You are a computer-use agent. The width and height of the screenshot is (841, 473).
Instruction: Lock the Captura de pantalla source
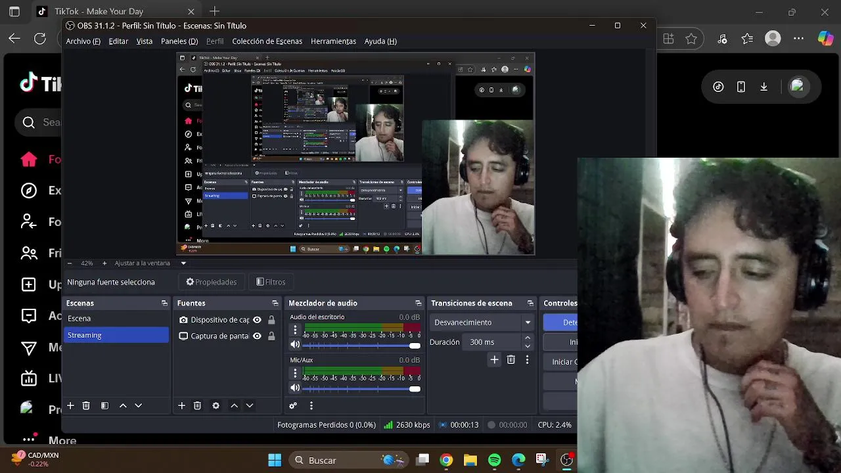coord(271,336)
